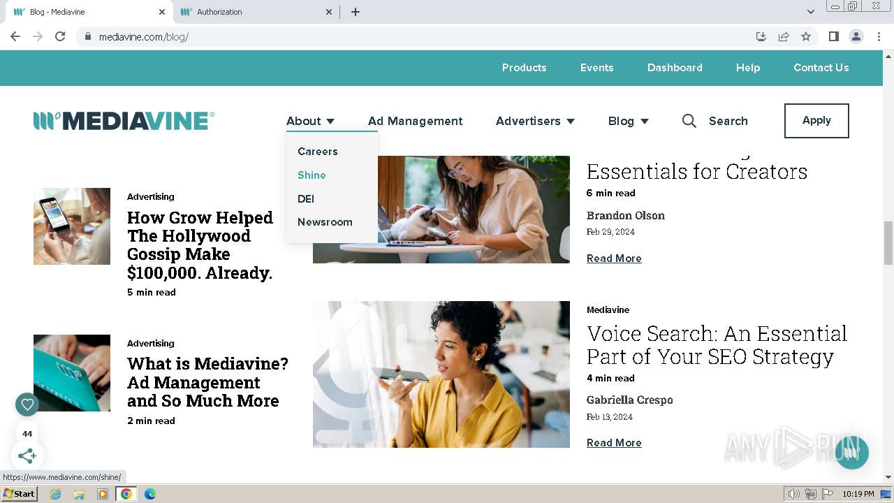Click the browser forward arrow

click(38, 36)
